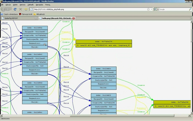Click 'UniqueID: 0x123ee40' in node 0x12d84d
The height and width of the screenshot is (121, 193).
pyautogui.click(x=35, y=87)
